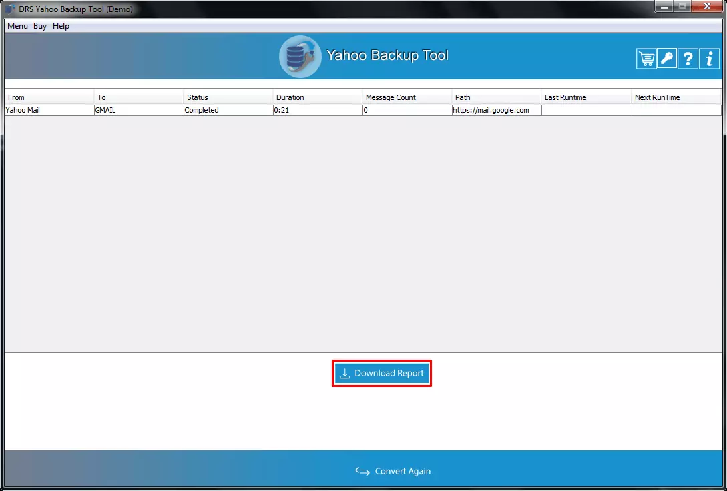The image size is (727, 491).
Task: Click the Last Runtime column header
Action: click(x=587, y=97)
